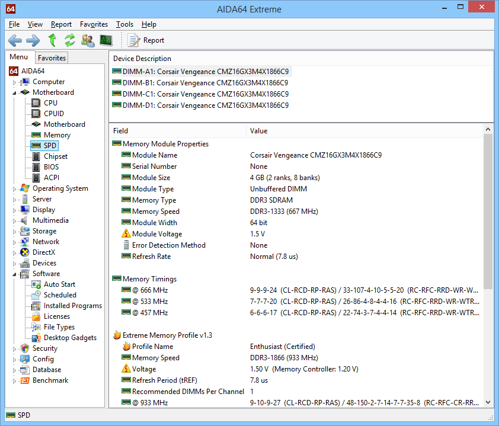
Task: Collapse the Software tree node
Action: pos(15,274)
